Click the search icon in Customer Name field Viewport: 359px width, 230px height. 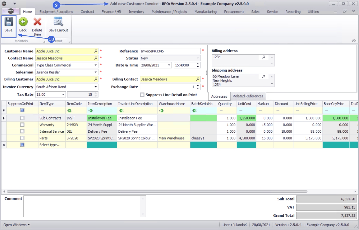pyautogui.click(x=95, y=51)
